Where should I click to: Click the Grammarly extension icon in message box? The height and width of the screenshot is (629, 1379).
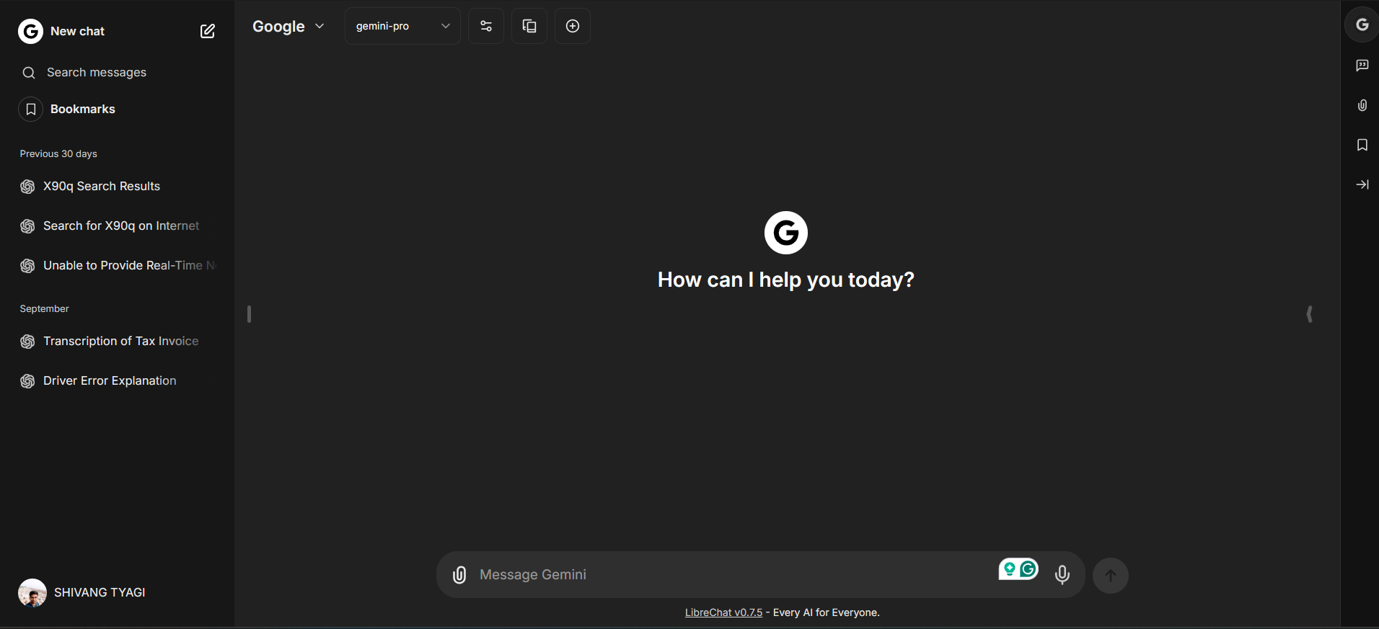pos(1028,569)
